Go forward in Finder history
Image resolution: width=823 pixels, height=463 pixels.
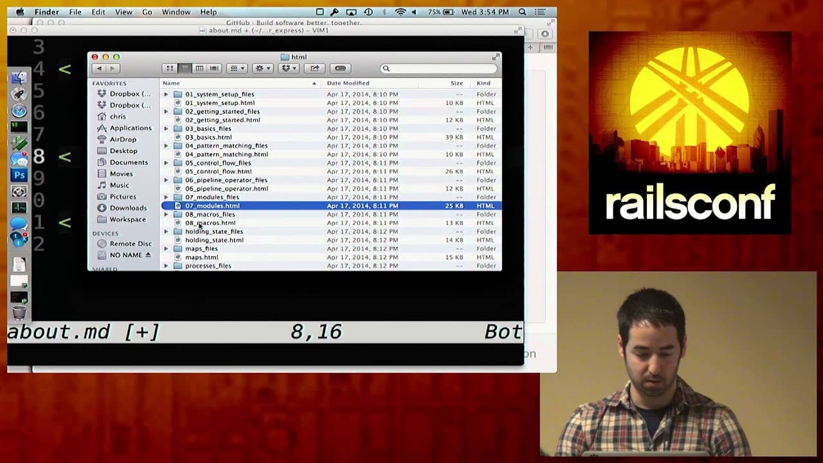(113, 68)
